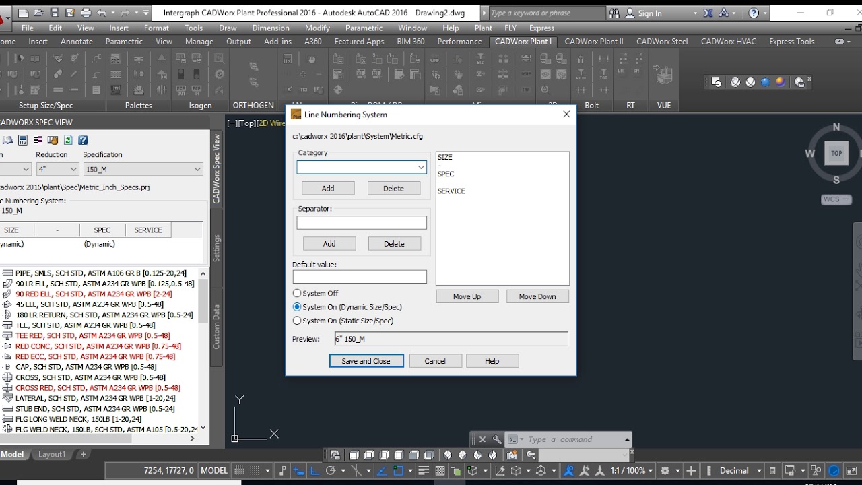Image resolution: width=862 pixels, height=485 pixels.
Task: Select SERVICE in the line number list
Action: pos(451,191)
